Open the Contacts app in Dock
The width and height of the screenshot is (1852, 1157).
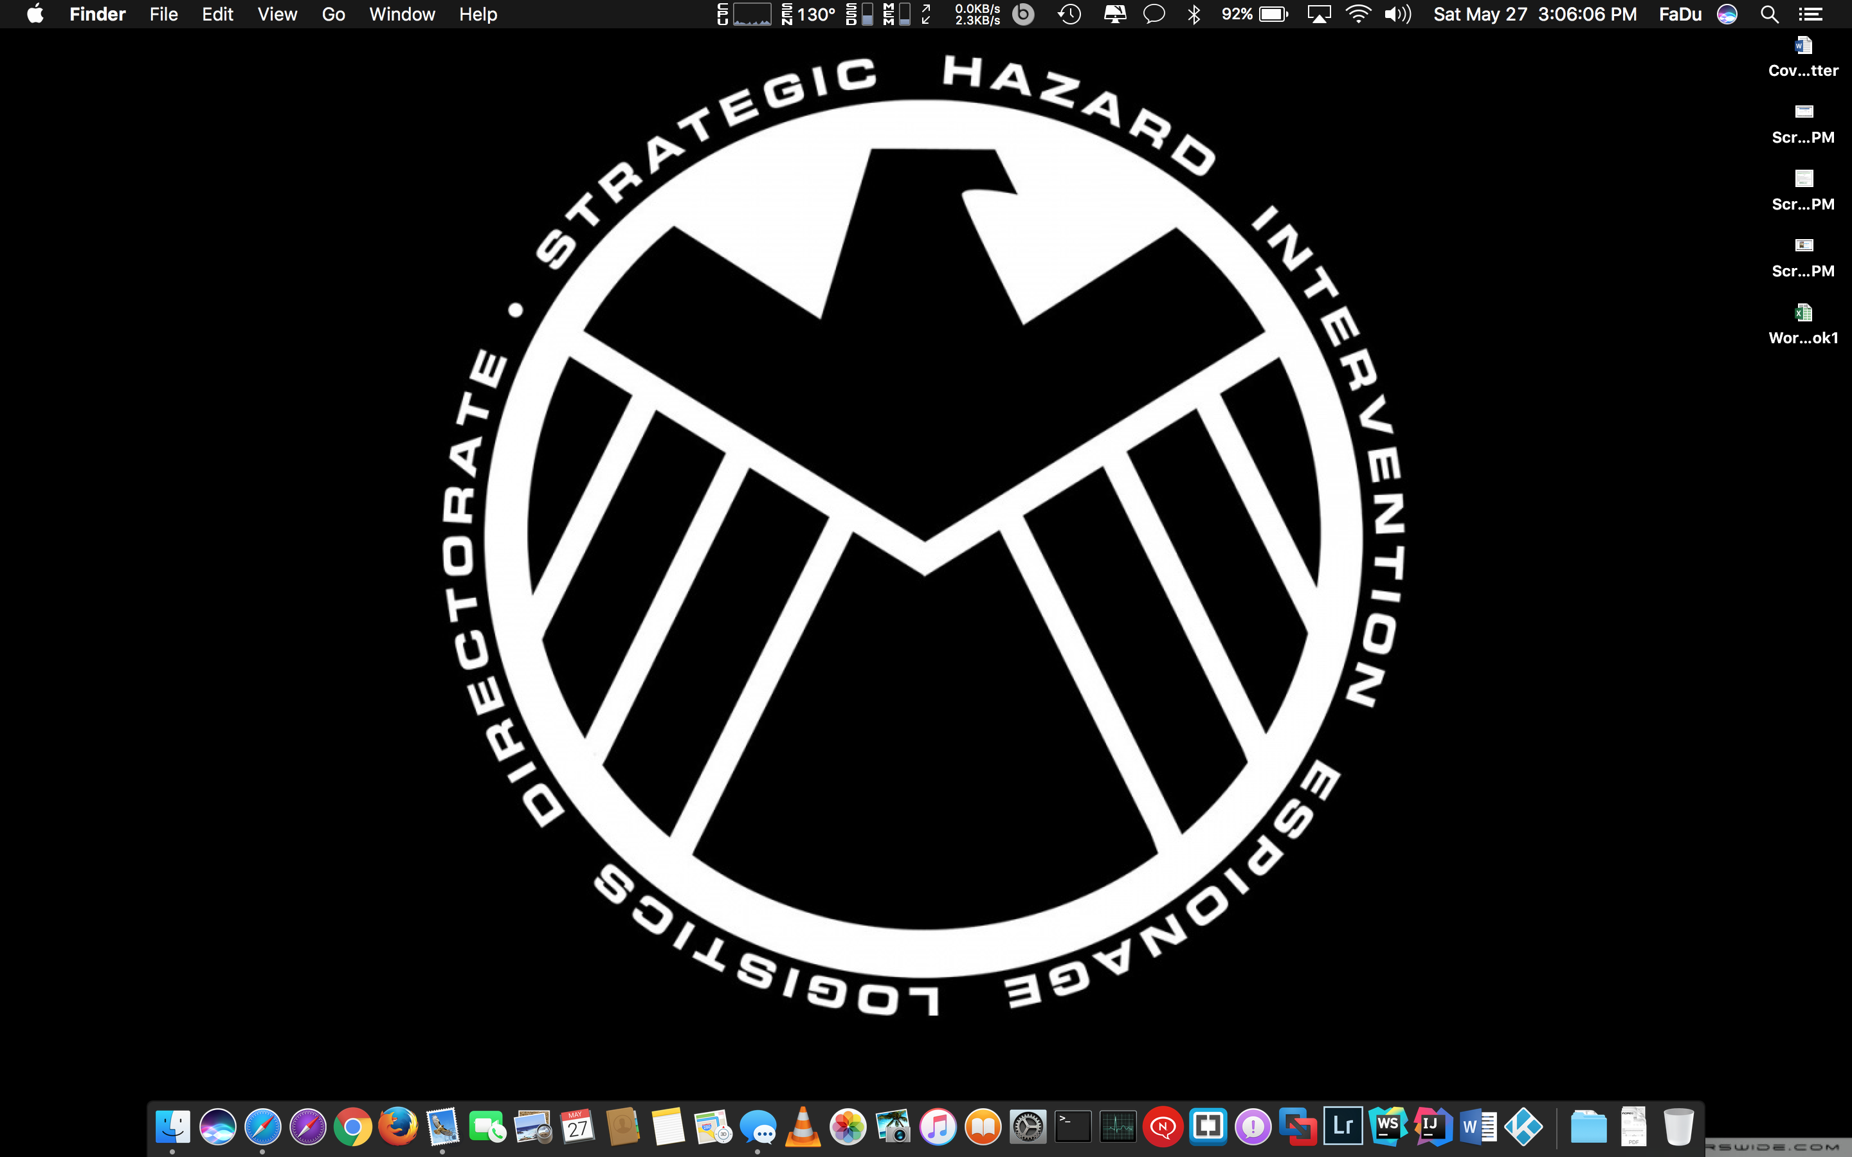(623, 1126)
